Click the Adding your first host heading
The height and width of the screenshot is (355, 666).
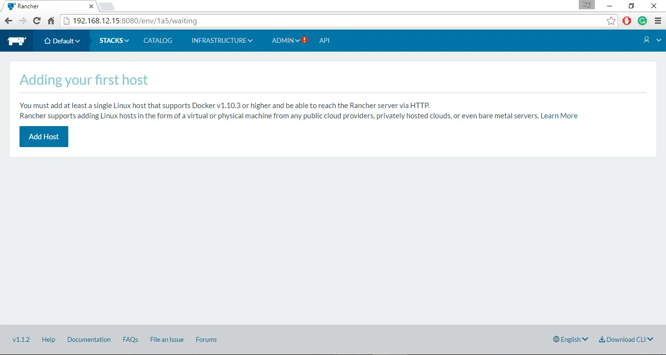pyautogui.click(x=84, y=80)
